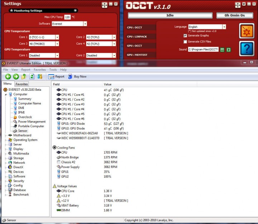Click the green Back arrow in EVEREST toolbar
Screen dimensions: 258x224
tap(8, 76)
